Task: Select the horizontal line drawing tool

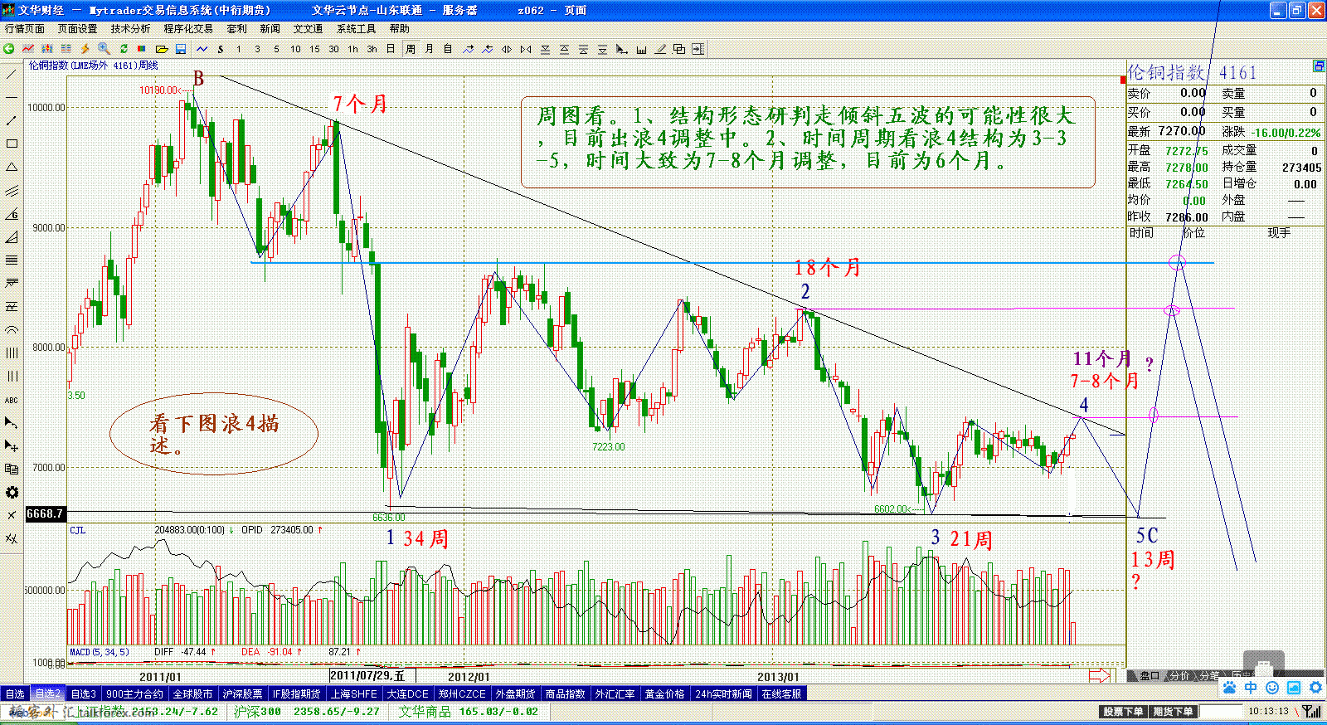Action: click(x=12, y=98)
